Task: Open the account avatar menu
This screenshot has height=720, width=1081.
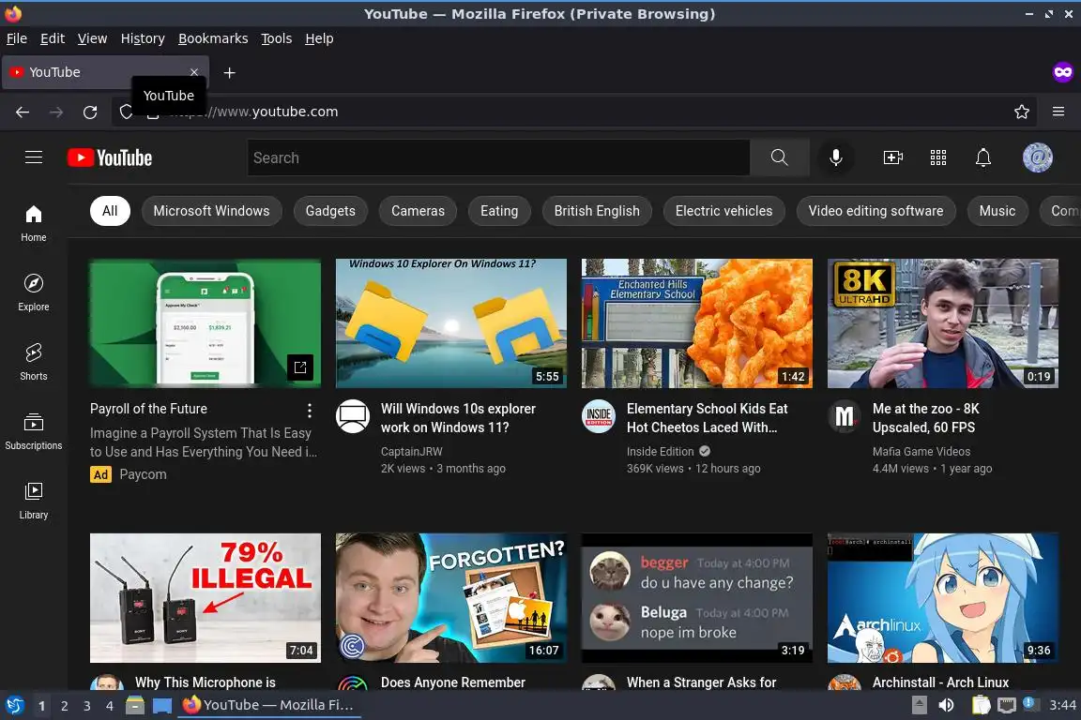Action: tap(1037, 157)
